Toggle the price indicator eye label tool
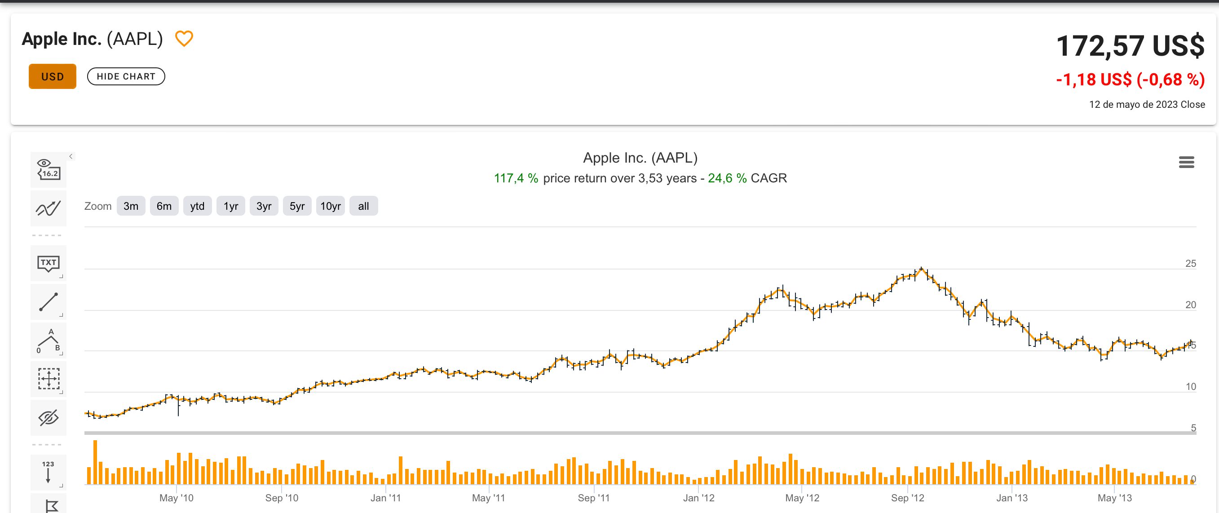The width and height of the screenshot is (1219, 513). pos(48,169)
